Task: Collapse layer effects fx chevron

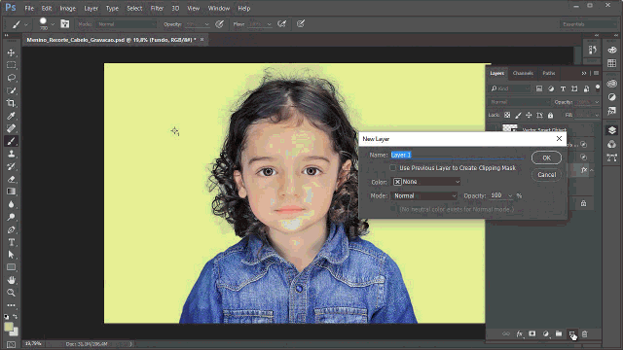Action: [592, 170]
